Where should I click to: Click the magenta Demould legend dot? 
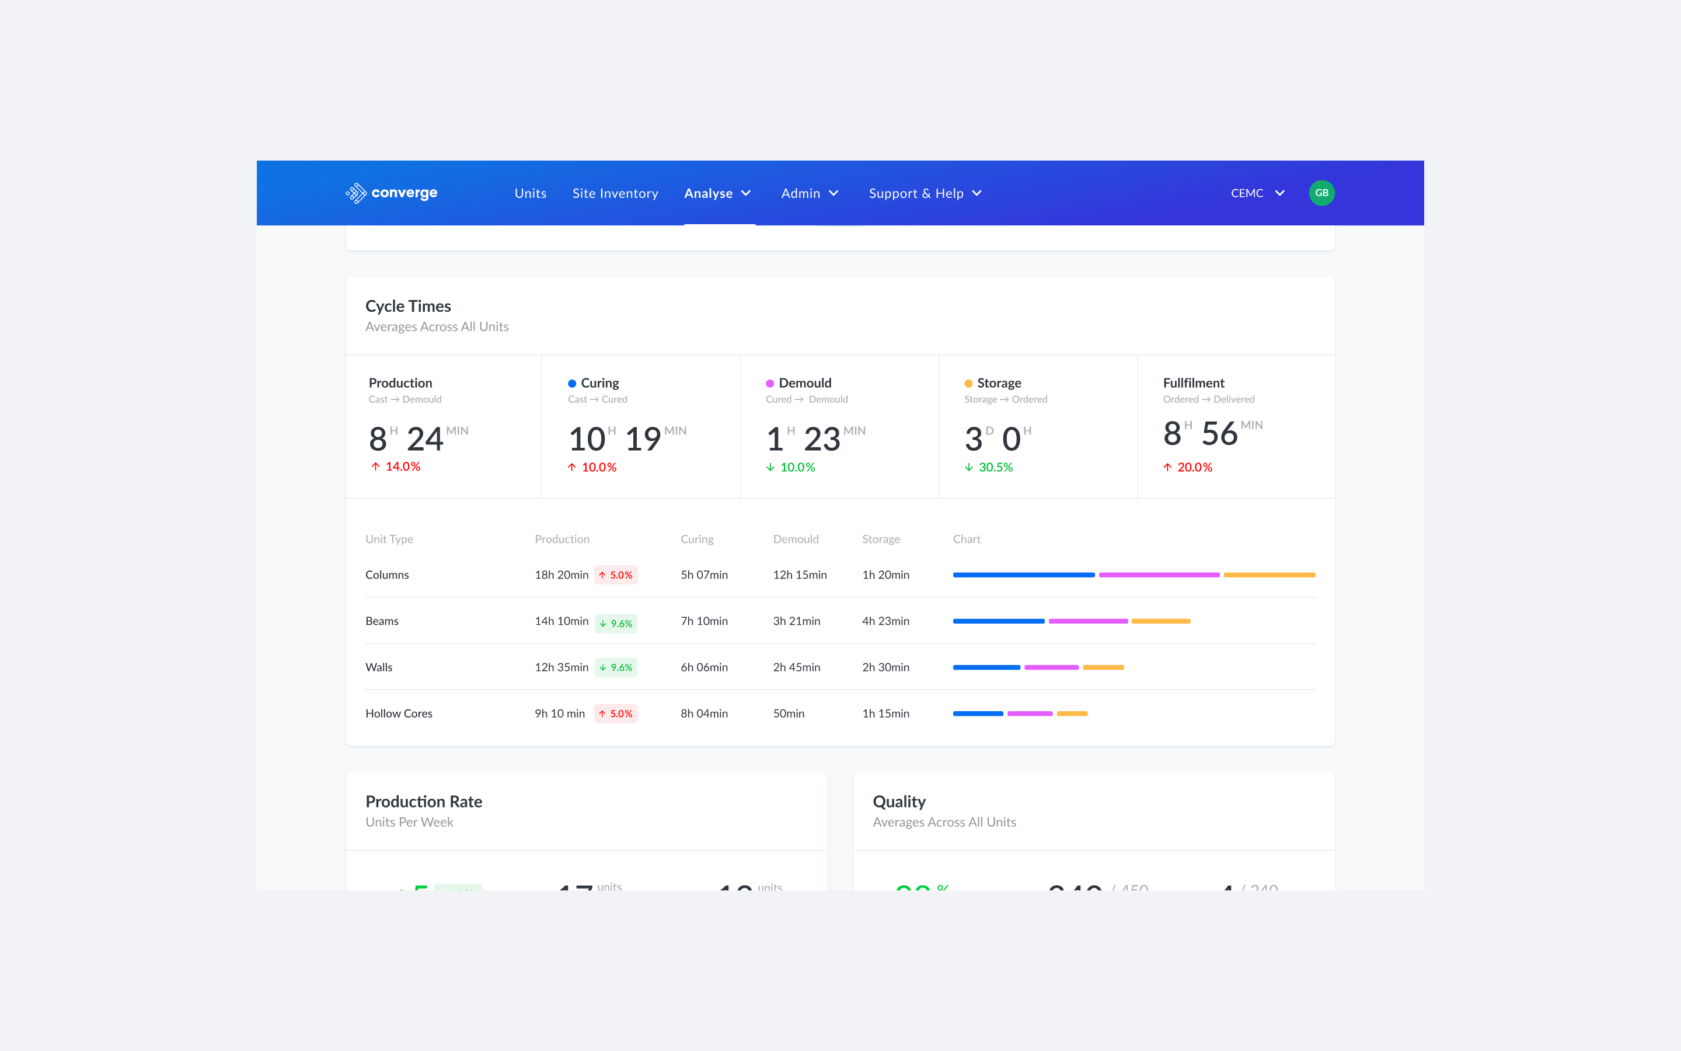pyautogui.click(x=770, y=384)
